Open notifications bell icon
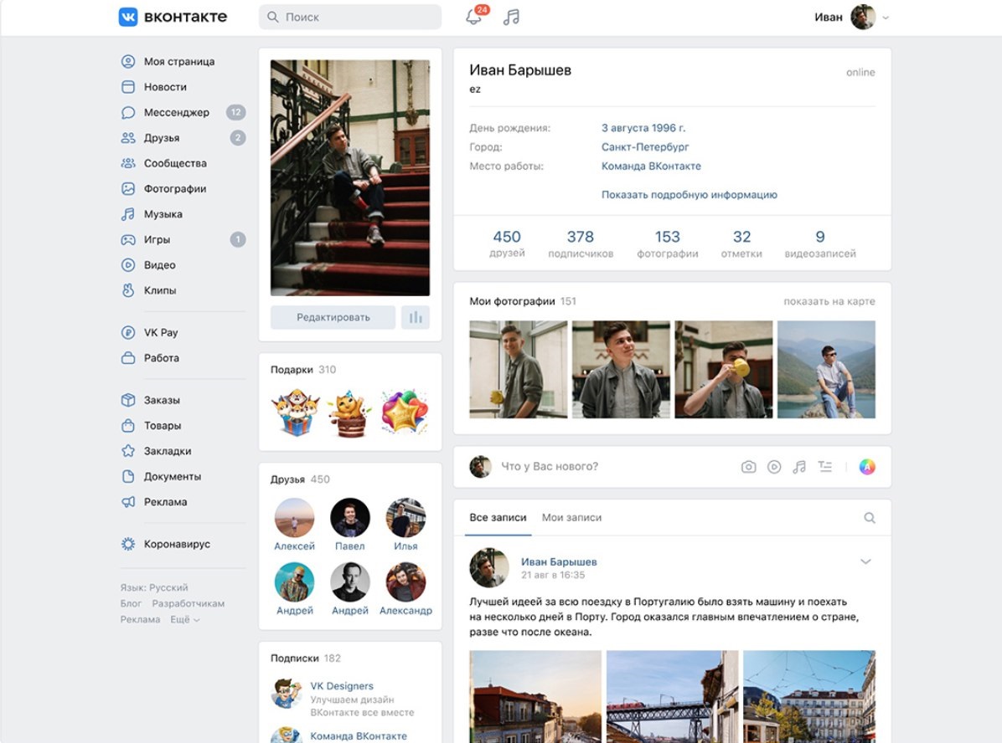 (474, 18)
